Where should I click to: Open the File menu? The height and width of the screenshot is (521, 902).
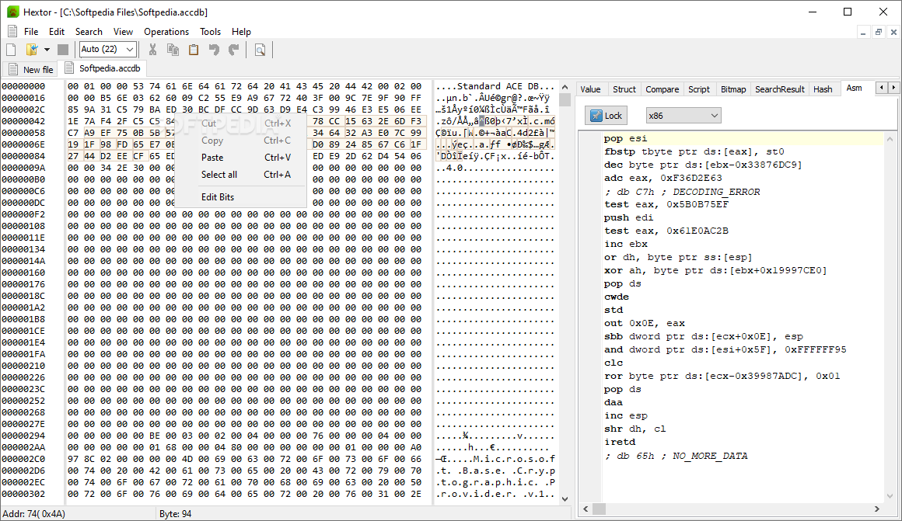tap(31, 32)
